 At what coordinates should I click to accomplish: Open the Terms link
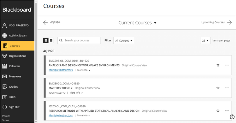[6, 120]
